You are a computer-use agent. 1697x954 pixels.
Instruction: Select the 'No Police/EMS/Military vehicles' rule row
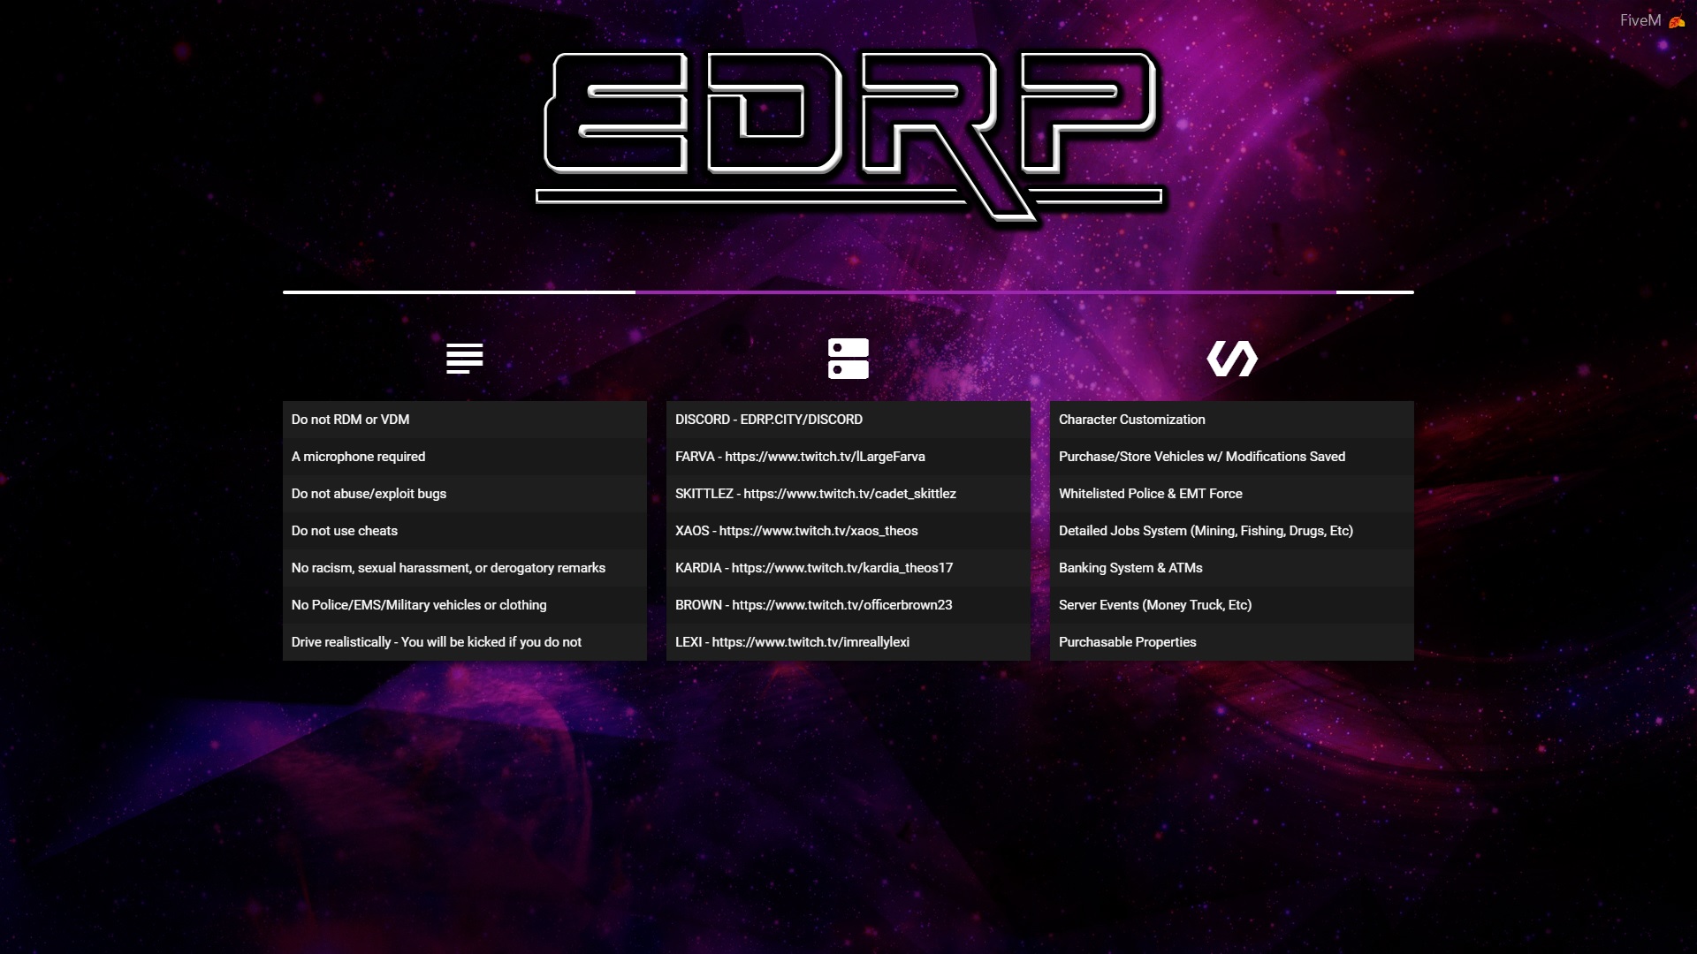[x=465, y=605]
